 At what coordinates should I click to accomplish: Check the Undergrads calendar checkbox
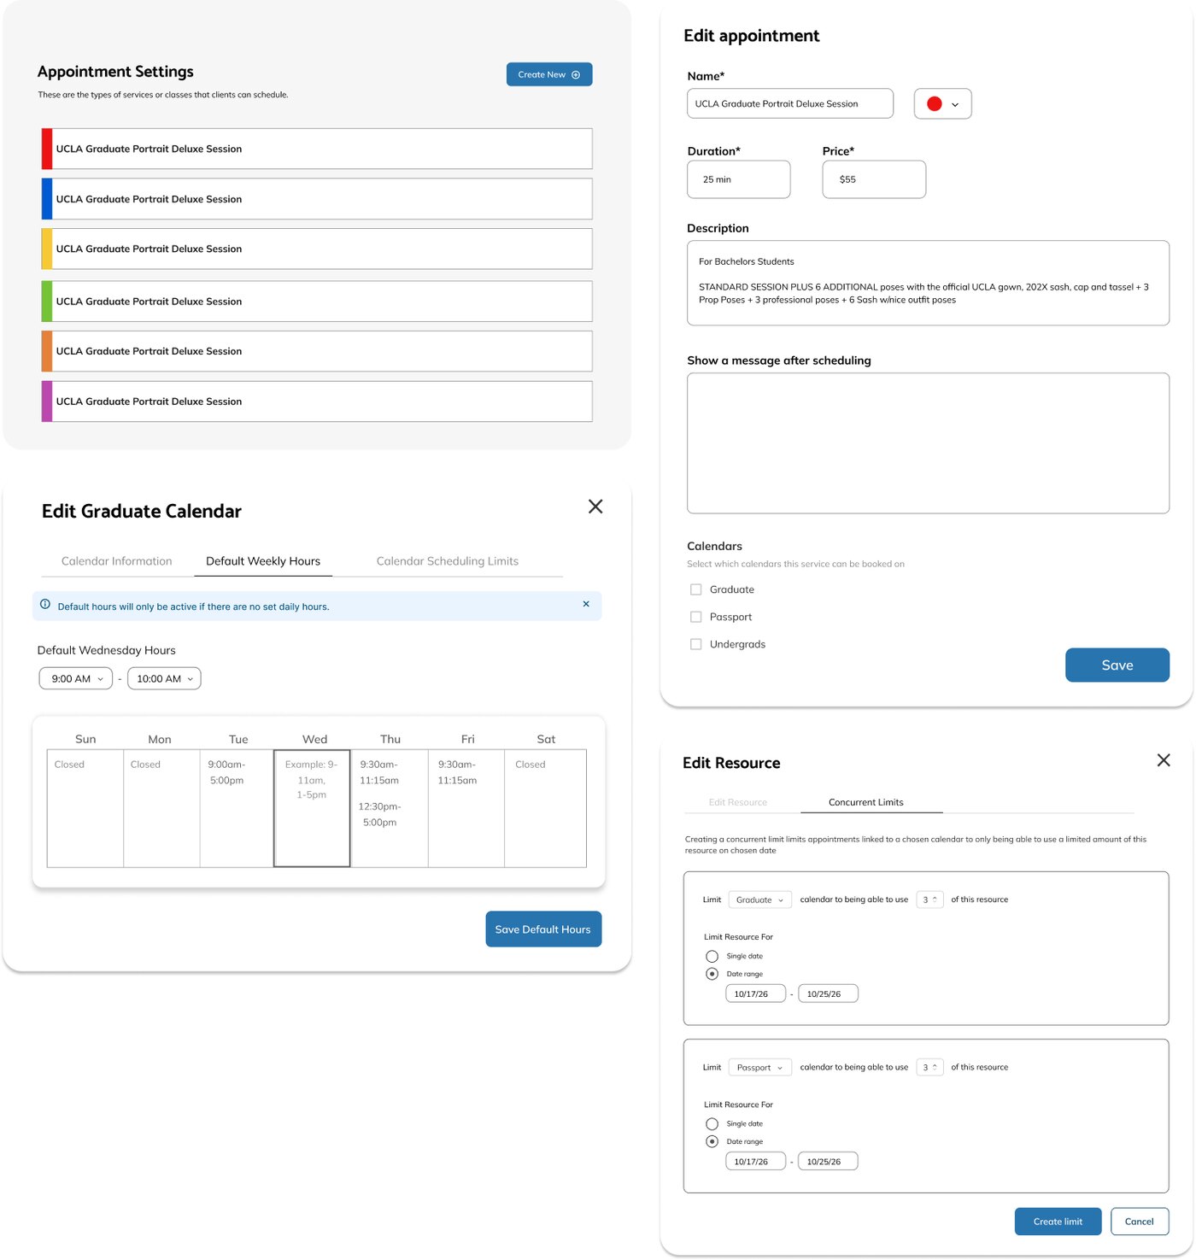696,644
